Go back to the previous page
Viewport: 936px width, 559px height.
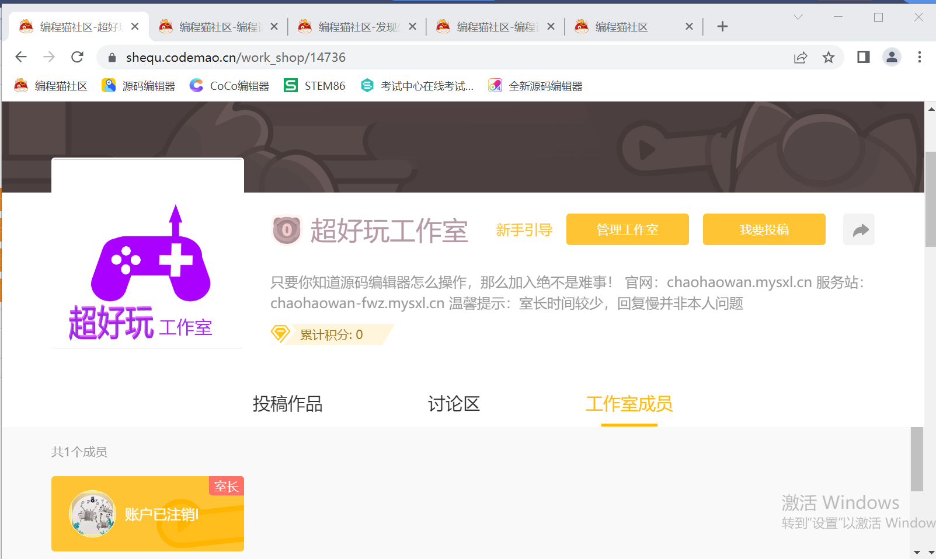(21, 57)
